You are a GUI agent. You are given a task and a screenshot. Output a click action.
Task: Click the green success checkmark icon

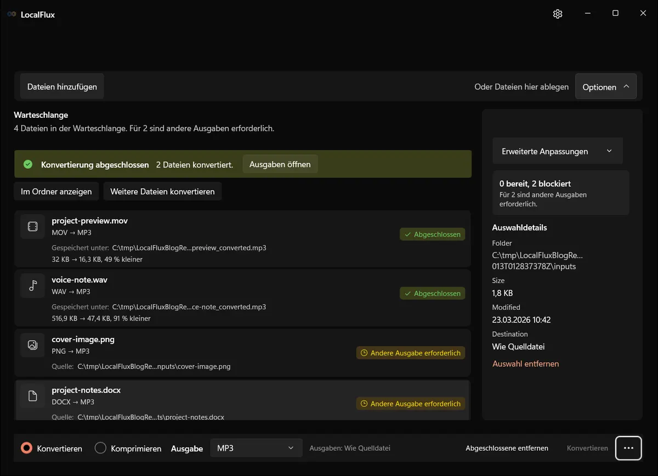28,164
